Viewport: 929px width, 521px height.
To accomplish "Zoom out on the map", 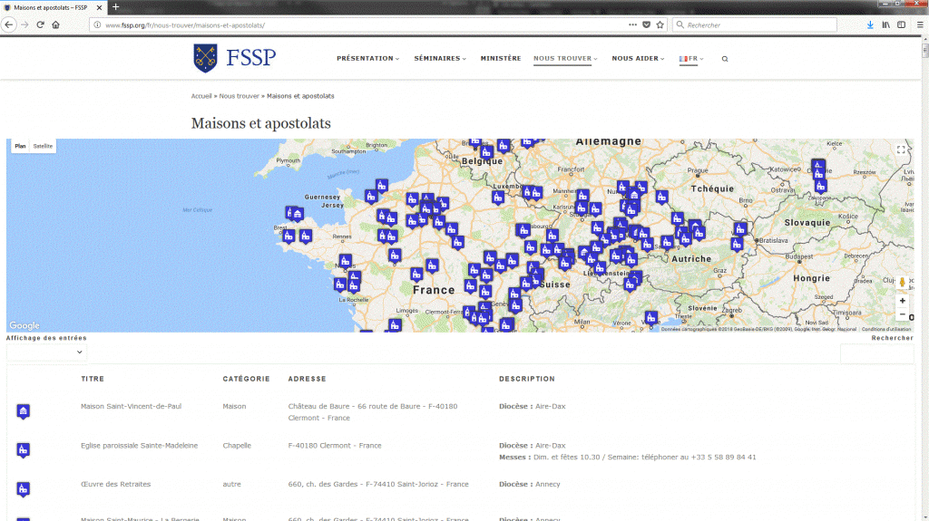I will point(902,315).
